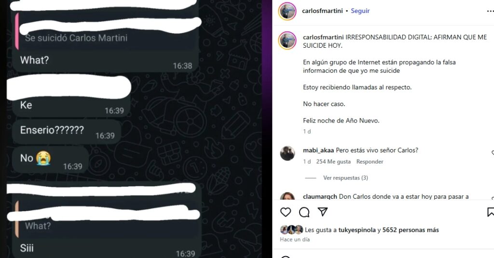Open the mabi_akaa username link

[318, 150]
